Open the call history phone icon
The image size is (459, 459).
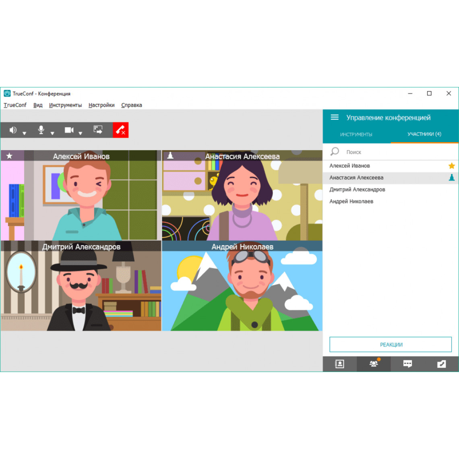(x=441, y=364)
